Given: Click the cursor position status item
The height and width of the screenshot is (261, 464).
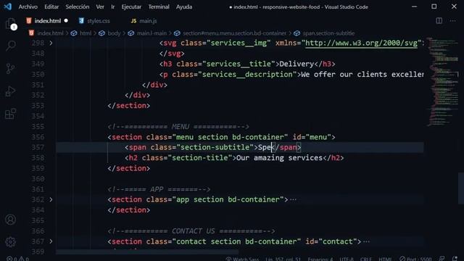Looking at the screenshot, I should pos(283,259).
